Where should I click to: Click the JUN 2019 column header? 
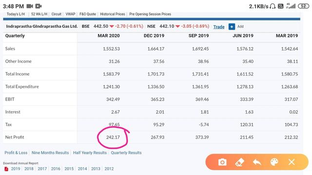point(243,35)
